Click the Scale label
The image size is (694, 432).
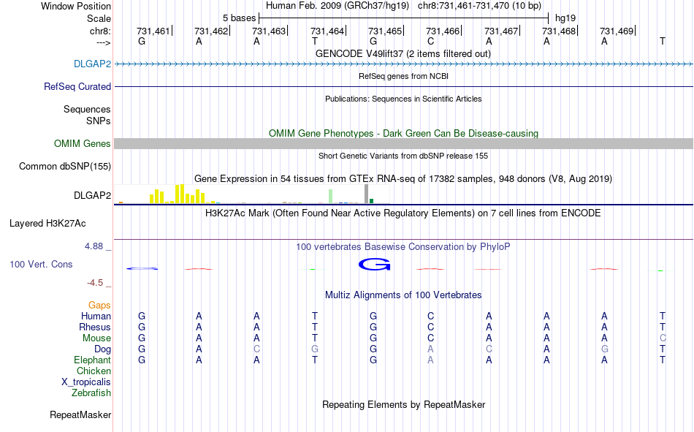point(99,18)
